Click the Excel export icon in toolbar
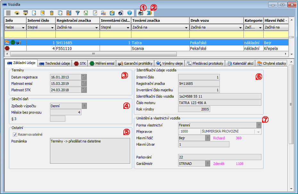Viewport: 298px width, 194px height. (x=86, y=13)
